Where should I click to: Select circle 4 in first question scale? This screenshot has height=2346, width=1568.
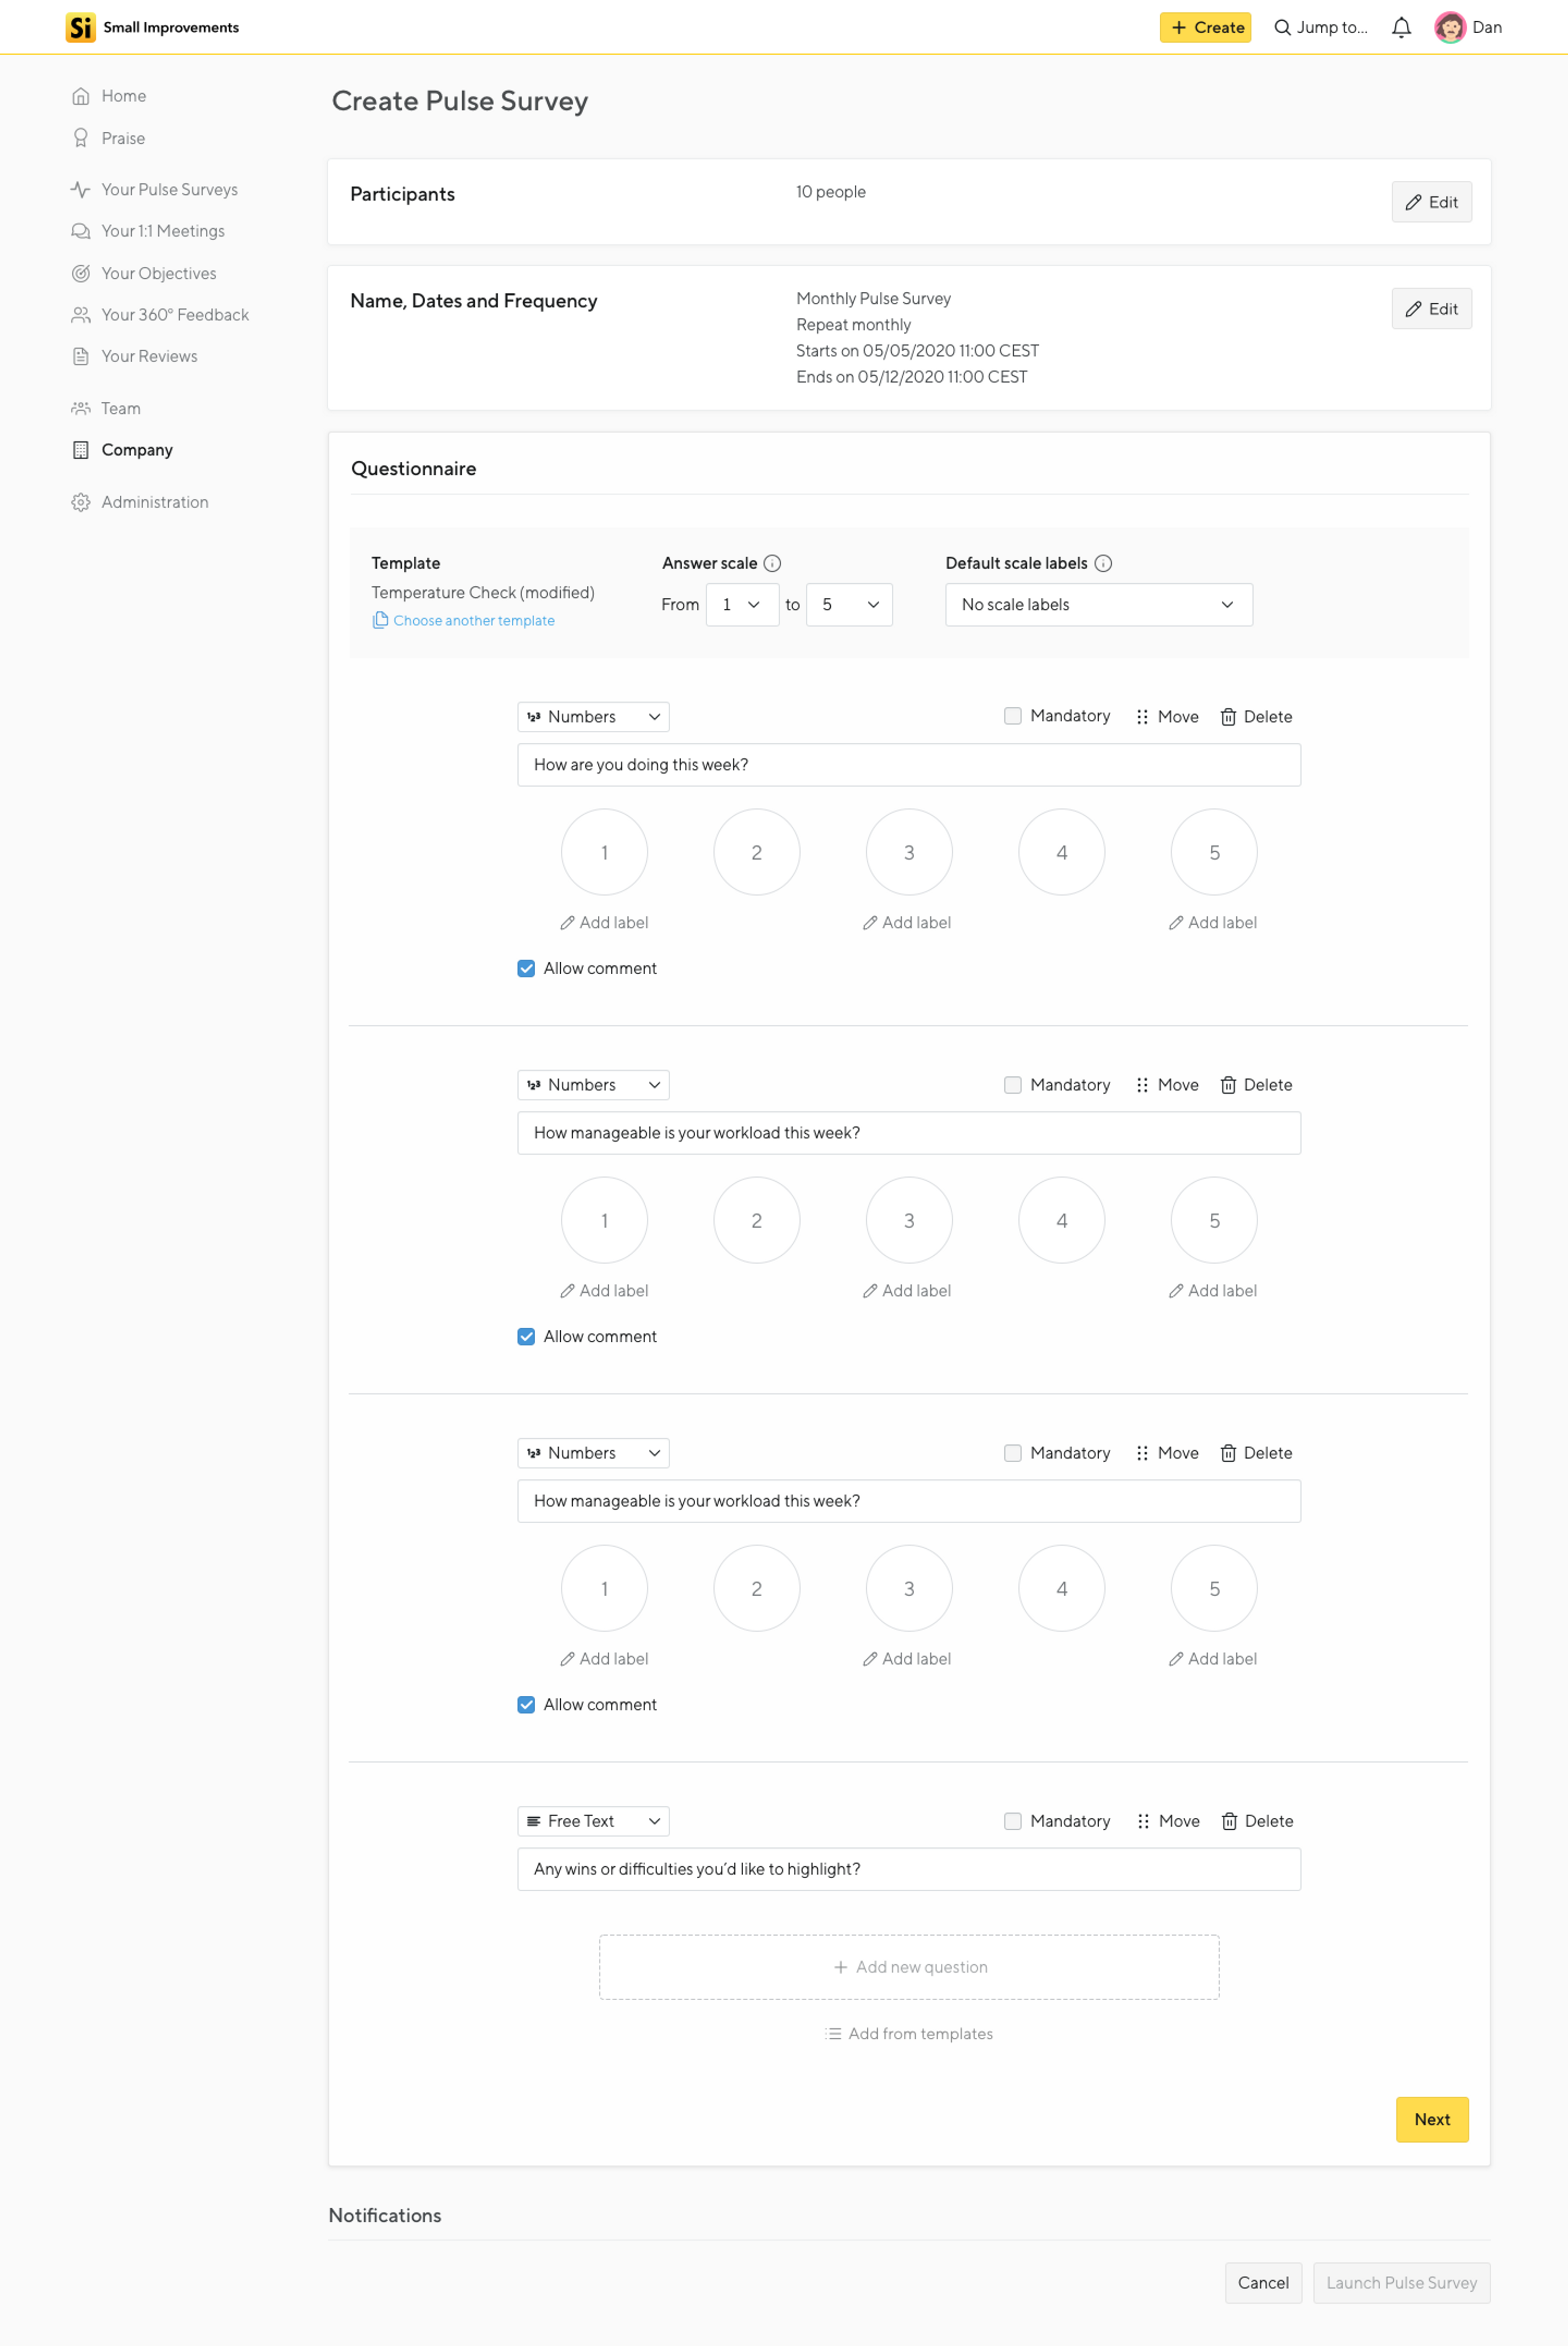point(1062,852)
